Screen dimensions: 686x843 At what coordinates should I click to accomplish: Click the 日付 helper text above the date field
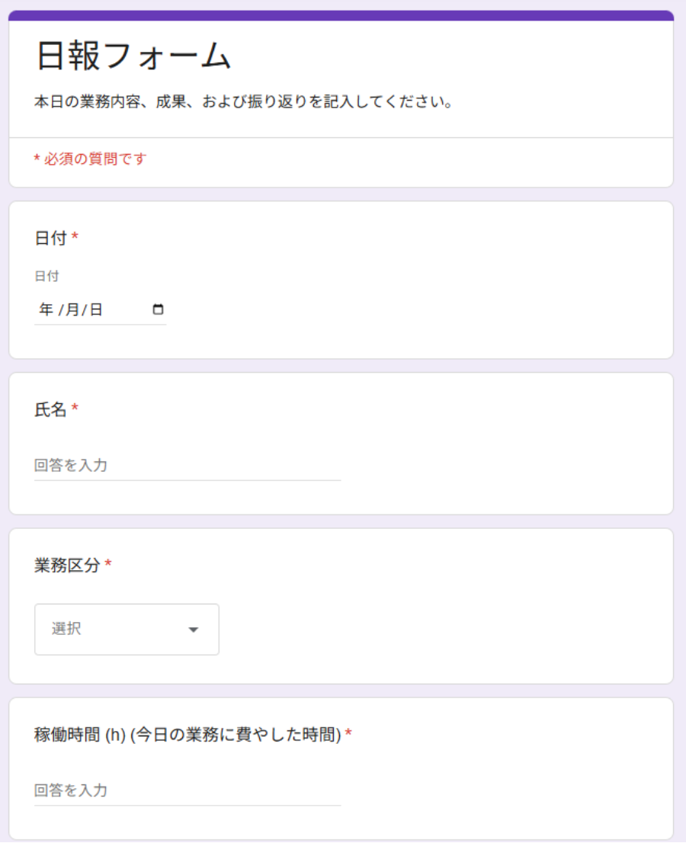pos(44,276)
